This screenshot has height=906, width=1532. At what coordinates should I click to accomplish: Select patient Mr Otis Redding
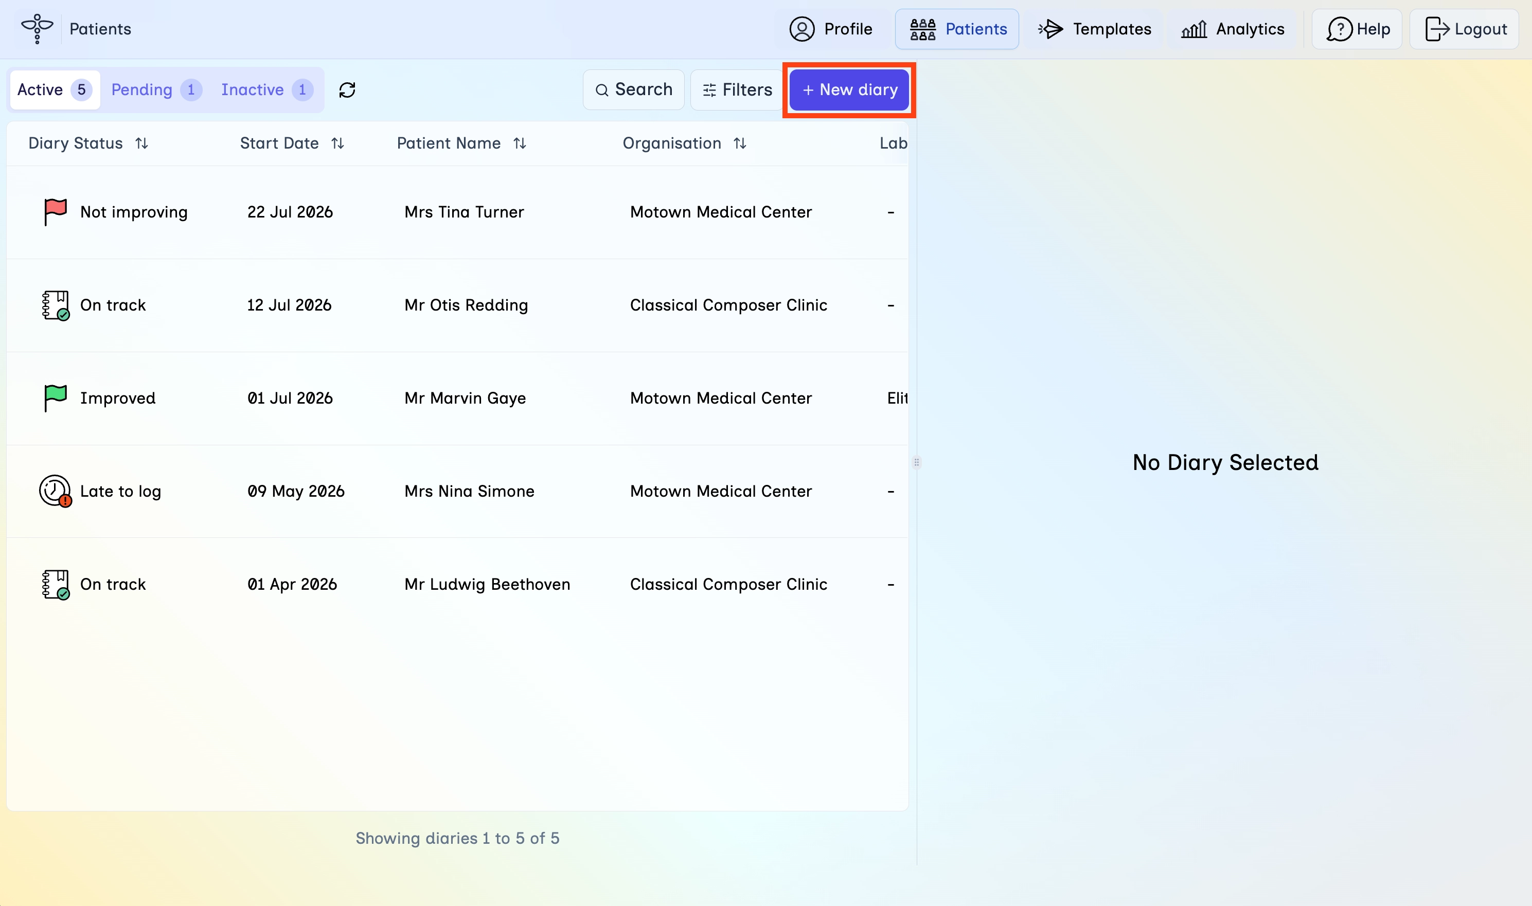click(x=466, y=305)
